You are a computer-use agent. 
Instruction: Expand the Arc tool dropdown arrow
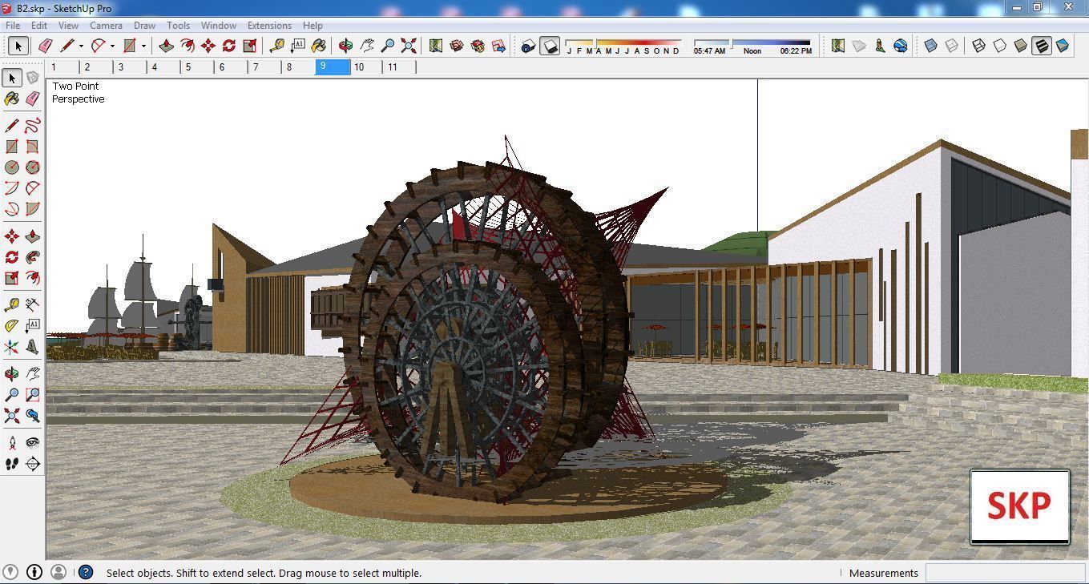tap(112, 46)
